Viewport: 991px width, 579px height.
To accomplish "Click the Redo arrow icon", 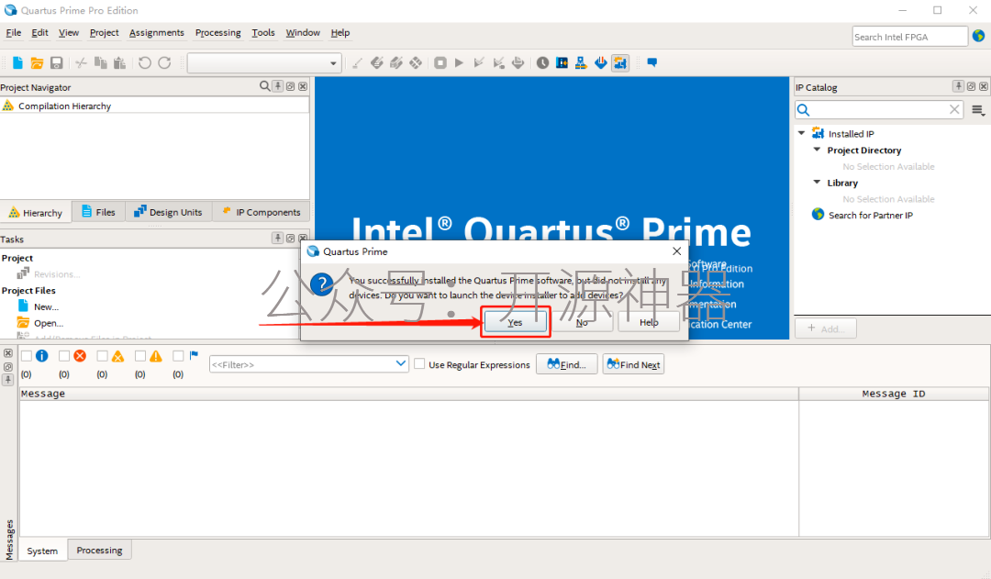I will [x=164, y=62].
